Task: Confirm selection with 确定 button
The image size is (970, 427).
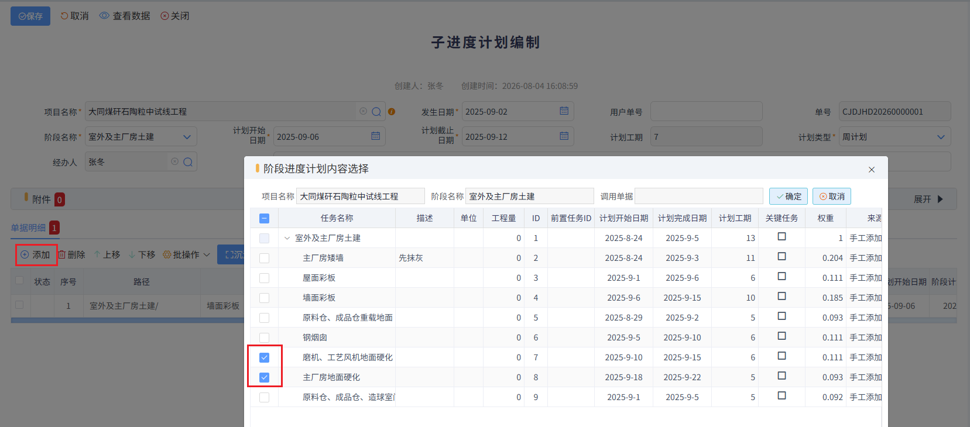Action: pos(789,197)
